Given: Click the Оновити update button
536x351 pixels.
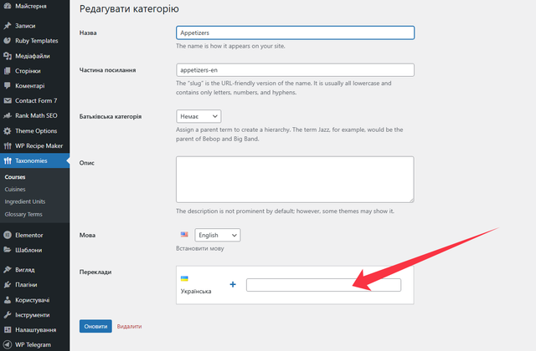Looking at the screenshot, I should pyautogui.click(x=95, y=327).
